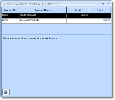Click the Debit column header
This screenshot has width=115, height=100.
click(x=78, y=10)
